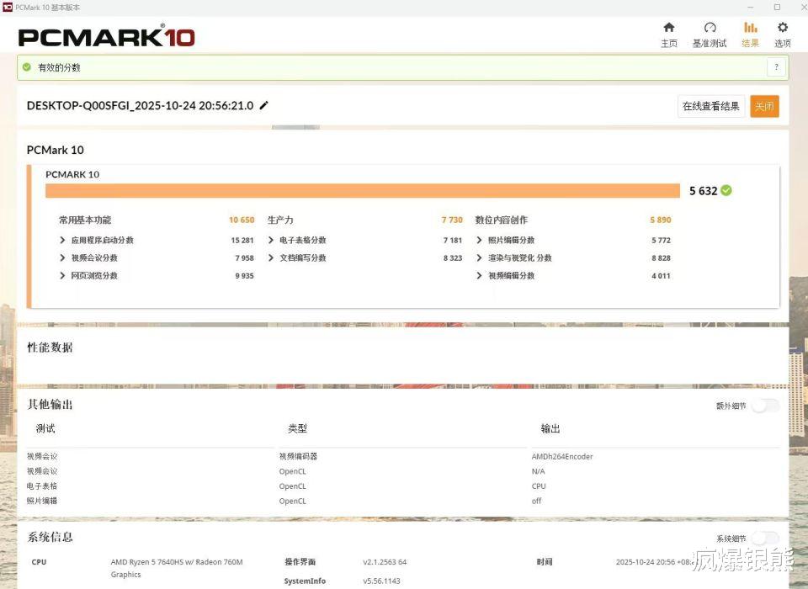The image size is (808, 589).
Task: Maximize the PCMark 10 window
Action: tap(777, 8)
